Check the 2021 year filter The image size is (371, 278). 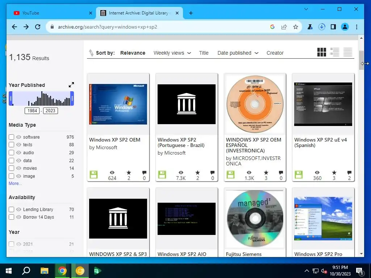[11, 244]
